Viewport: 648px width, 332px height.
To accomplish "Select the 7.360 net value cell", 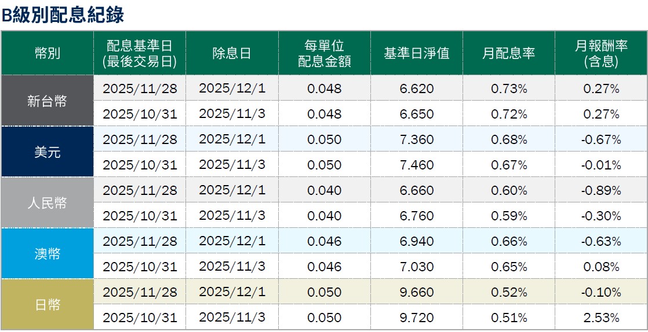I will (x=416, y=139).
